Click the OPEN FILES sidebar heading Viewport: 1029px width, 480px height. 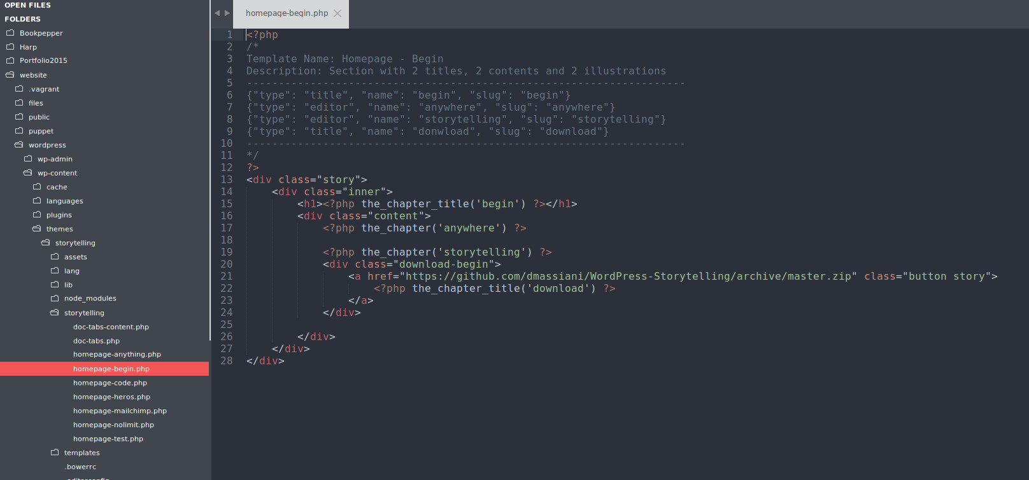click(x=27, y=5)
